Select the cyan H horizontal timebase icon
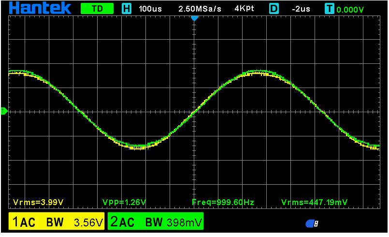Viewport: 389px width, 237px height. coord(127,9)
